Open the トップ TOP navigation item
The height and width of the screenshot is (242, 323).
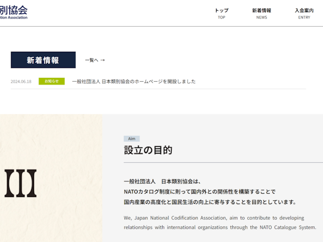[x=222, y=13]
